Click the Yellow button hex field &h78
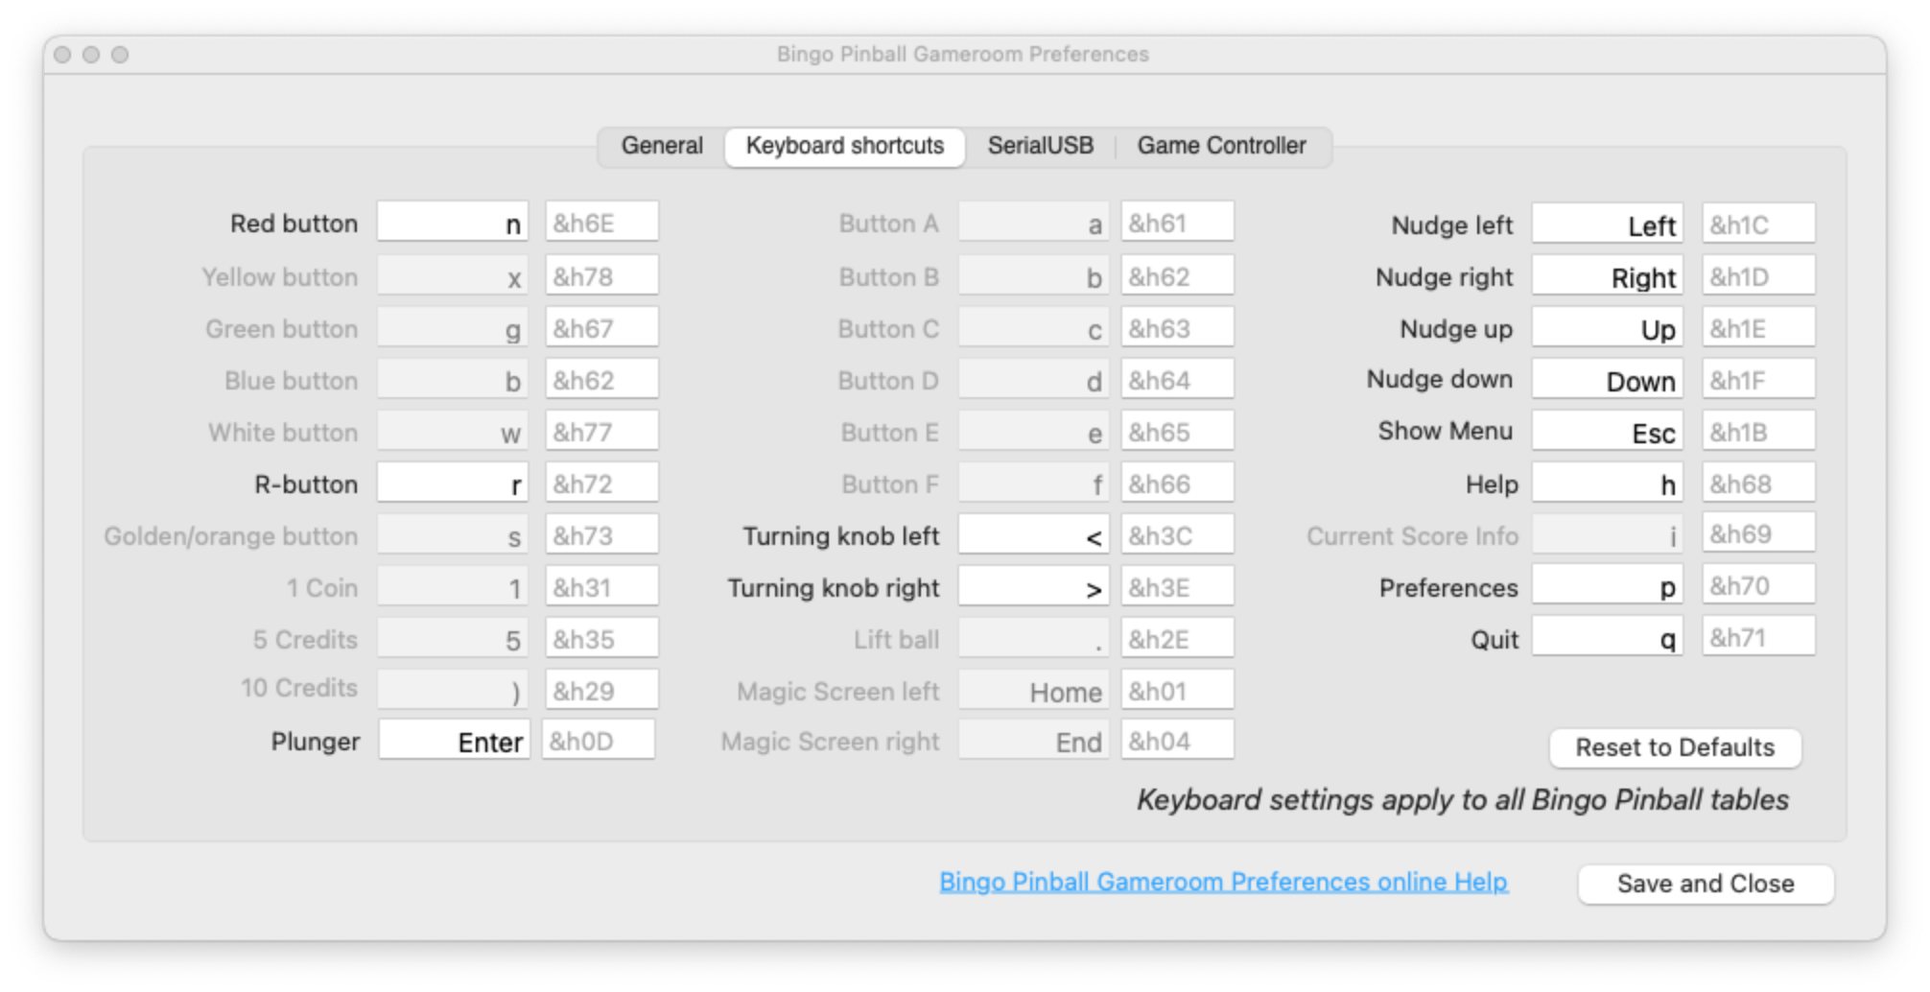The image size is (1930, 992). [601, 275]
